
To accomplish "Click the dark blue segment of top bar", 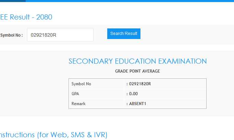I will 13,1.
